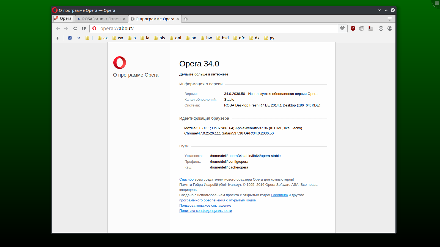Screen dimensions: 440x247
Task: Close the Opera window
Action: click(393, 10)
